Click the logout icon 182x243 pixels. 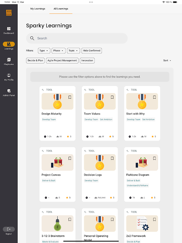click(9, 229)
